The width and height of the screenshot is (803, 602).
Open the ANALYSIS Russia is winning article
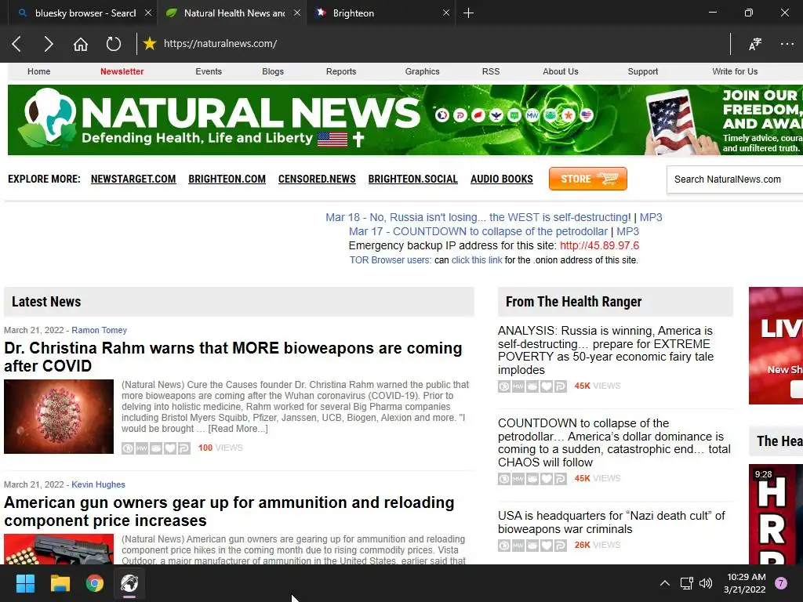606,350
